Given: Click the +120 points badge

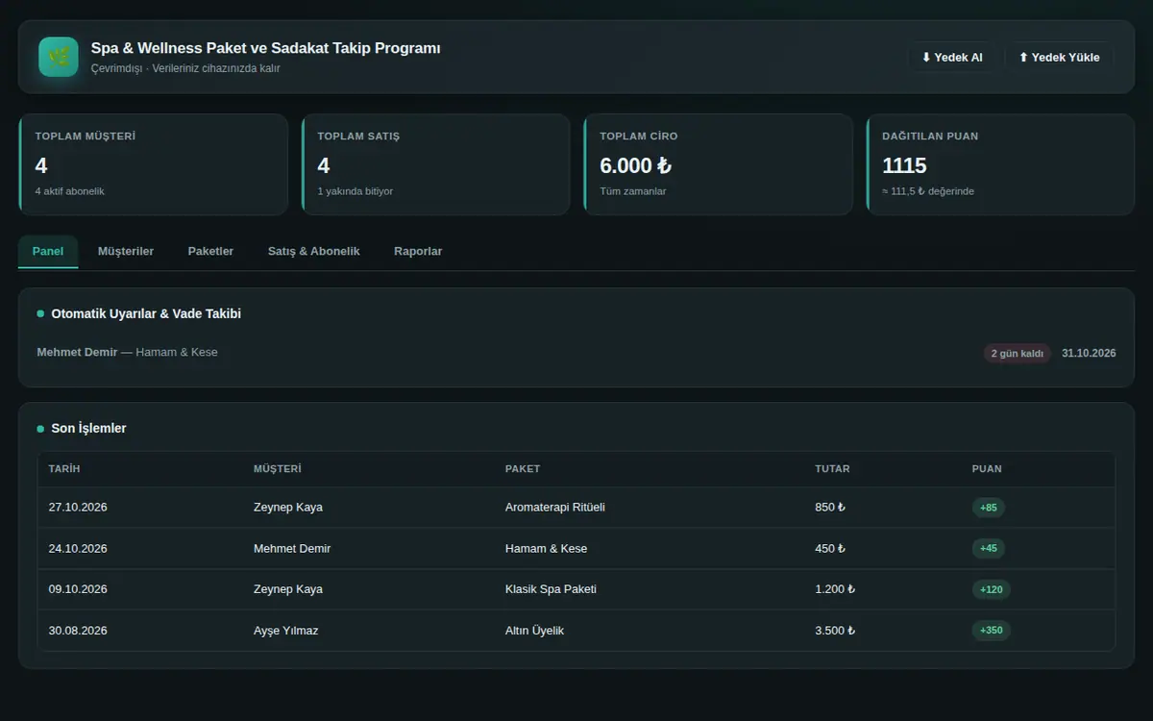Looking at the screenshot, I should pyautogui.click(x=992, y=589).
